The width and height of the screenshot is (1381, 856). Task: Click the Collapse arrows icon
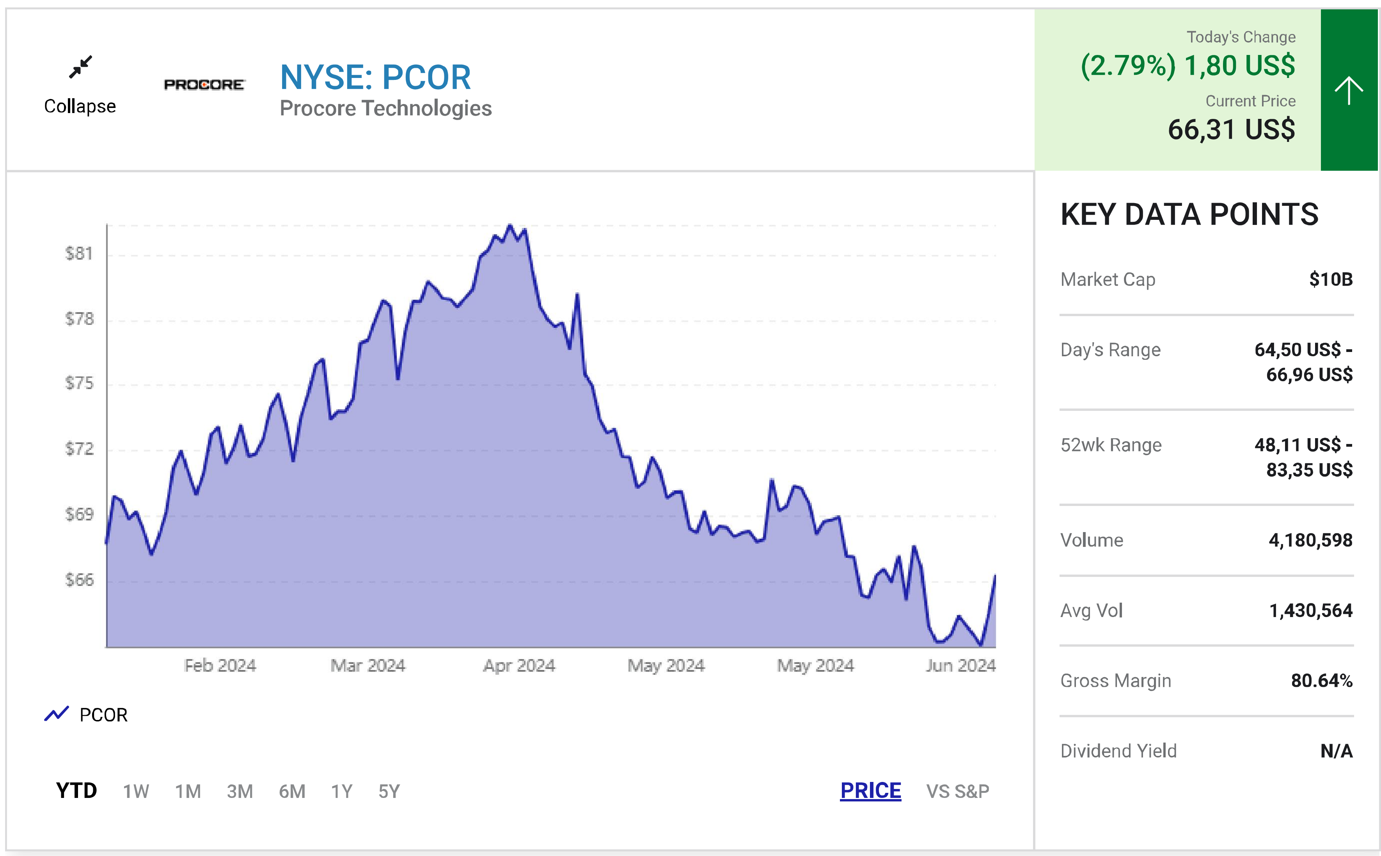80,66
